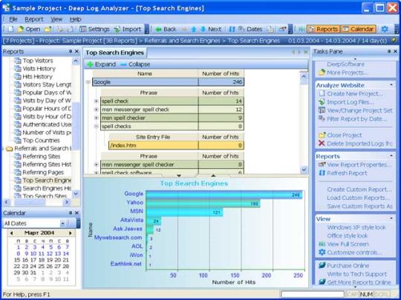Click the Import toolbar button
401x300 pixels.
click(128, 30)
